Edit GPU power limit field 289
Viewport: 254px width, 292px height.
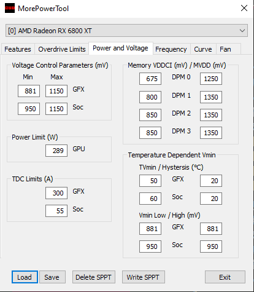coord(56,151)
